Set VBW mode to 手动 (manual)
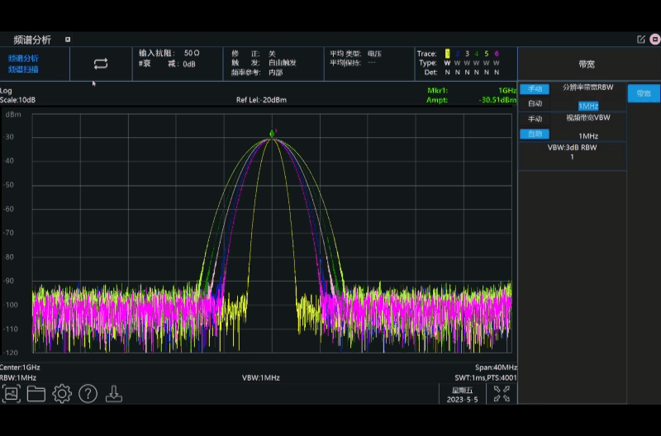 click(x=535, y=119)
